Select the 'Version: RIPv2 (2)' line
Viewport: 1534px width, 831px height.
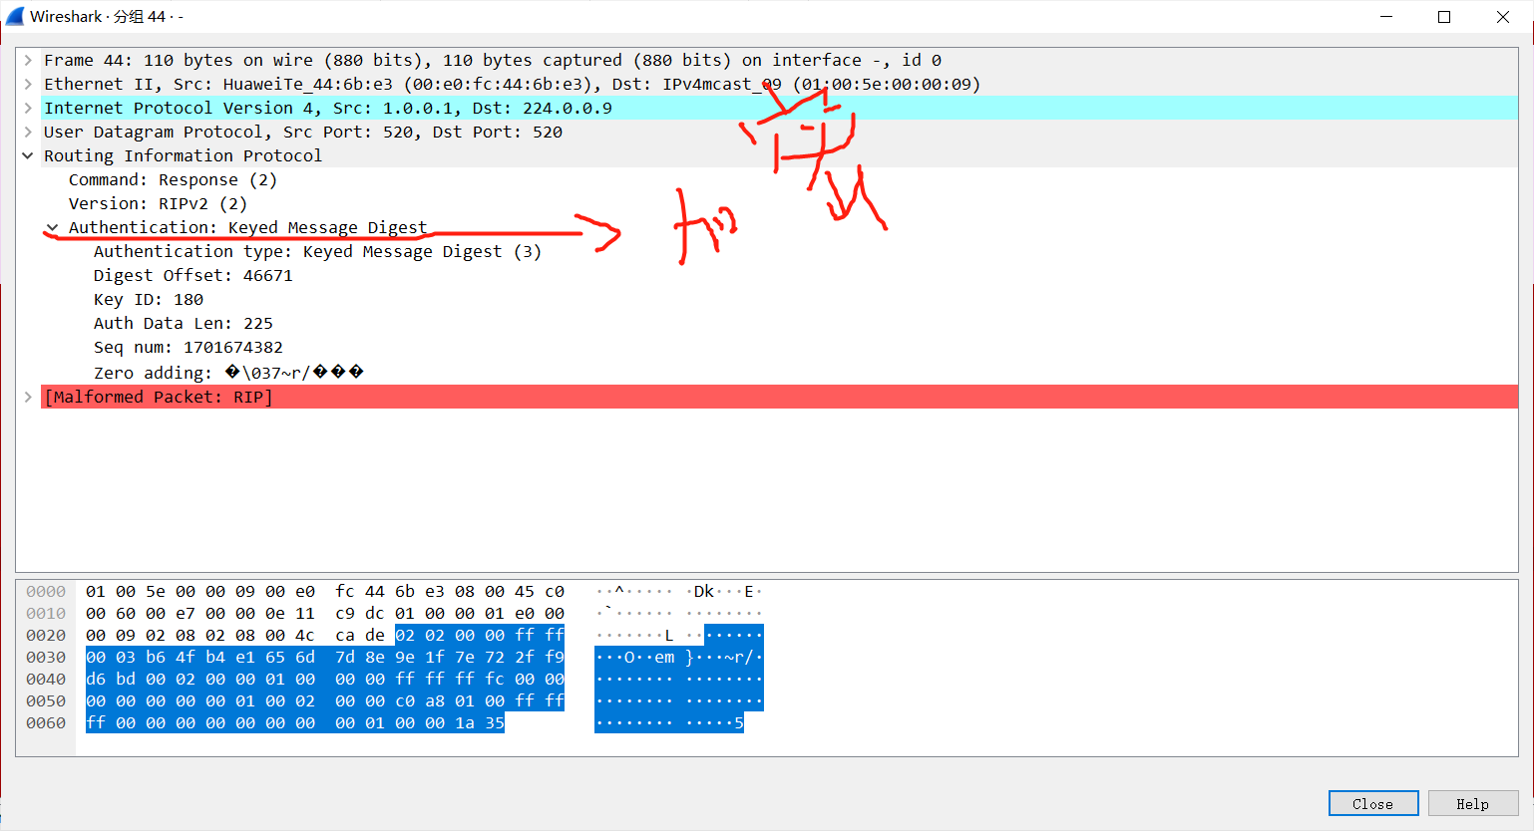coord(158,204)
